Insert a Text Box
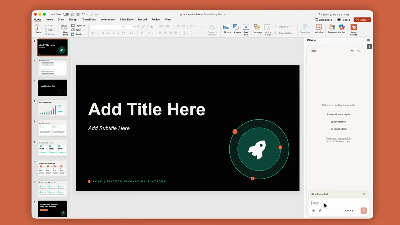Screen dimensions: 400x225 (x=246, y=30)
